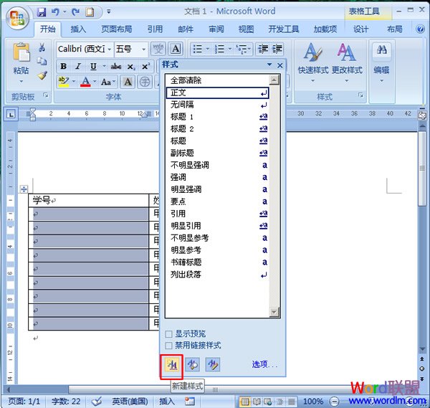Redo with the repeat arrow icon
The height and width of the screenshot is (408, 430).
click(76, 11)
